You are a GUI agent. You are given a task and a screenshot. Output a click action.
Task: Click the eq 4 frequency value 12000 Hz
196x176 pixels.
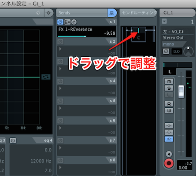41,161
